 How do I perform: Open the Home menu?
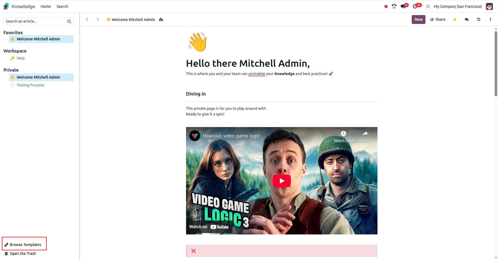pos(46,6)
